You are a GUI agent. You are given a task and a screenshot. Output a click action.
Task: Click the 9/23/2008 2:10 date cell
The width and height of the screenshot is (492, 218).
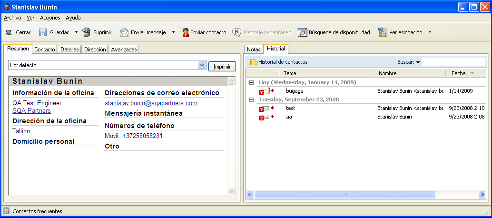point(467,108)
